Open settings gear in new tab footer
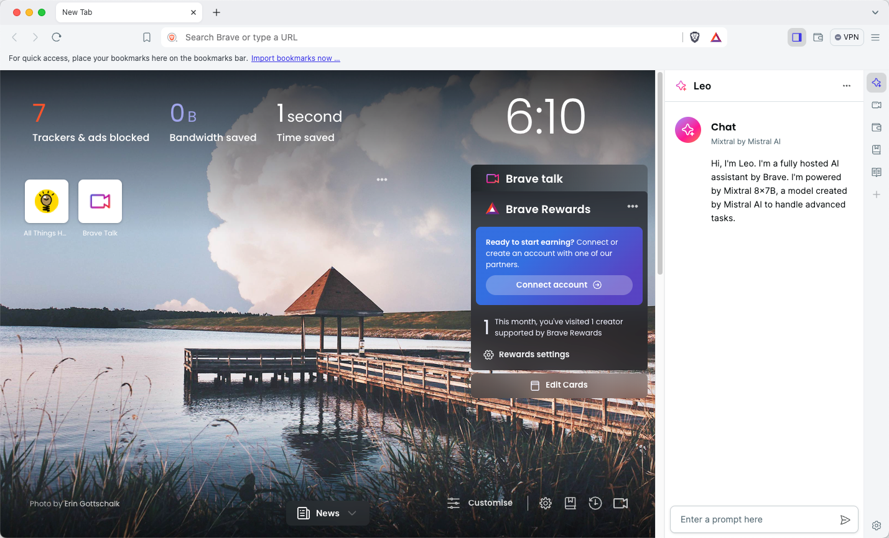This screenshot has width=889, height=538. [x=546, y=503]
